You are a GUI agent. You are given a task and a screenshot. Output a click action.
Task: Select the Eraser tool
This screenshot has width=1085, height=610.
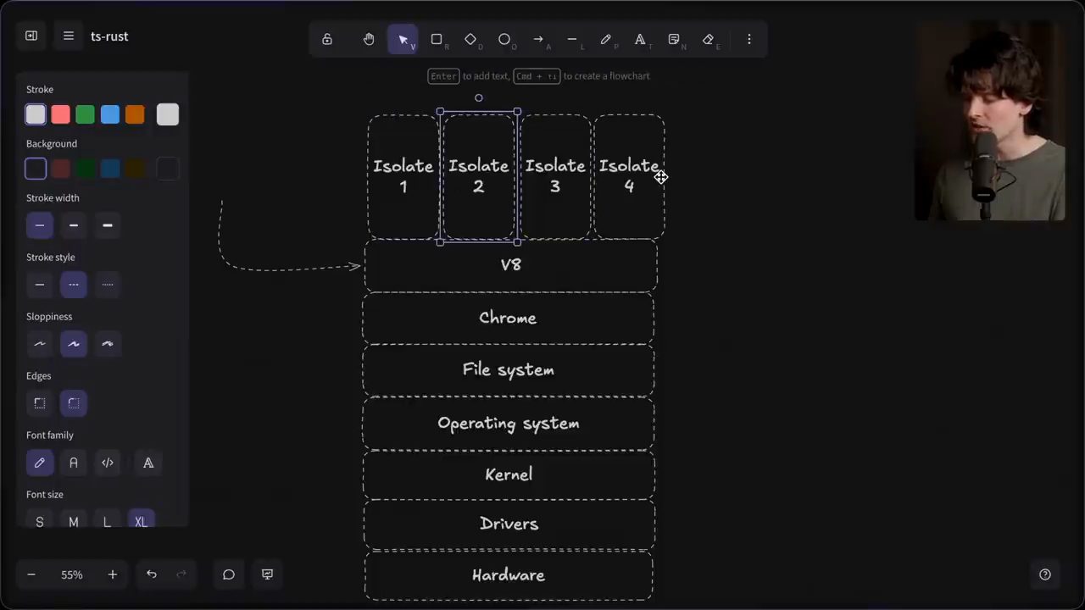click(708, 39)
